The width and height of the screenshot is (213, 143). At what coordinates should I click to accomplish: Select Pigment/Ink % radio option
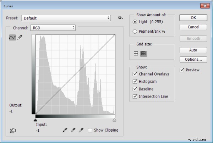click(135, 32)
